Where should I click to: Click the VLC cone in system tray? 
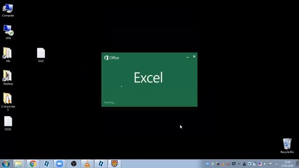click(x=223, y=164)
